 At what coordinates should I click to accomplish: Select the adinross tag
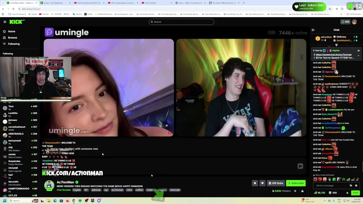[x=96, y=190]
